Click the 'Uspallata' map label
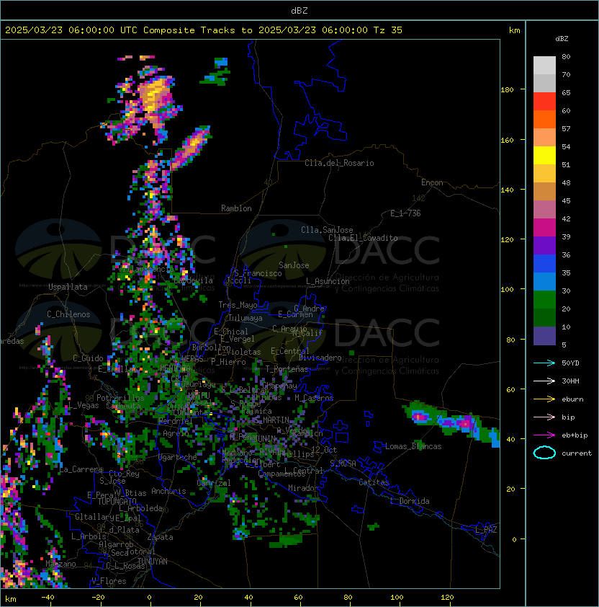The image size is (599, 607). click(68, 287)
